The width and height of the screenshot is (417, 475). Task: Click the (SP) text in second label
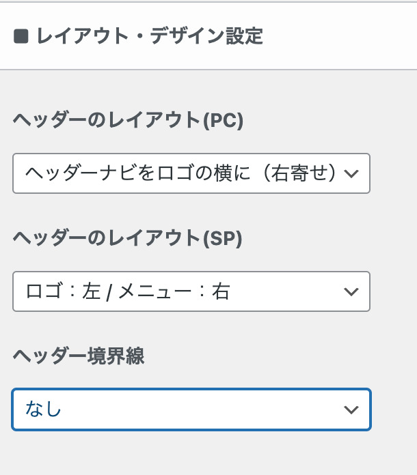223,238
